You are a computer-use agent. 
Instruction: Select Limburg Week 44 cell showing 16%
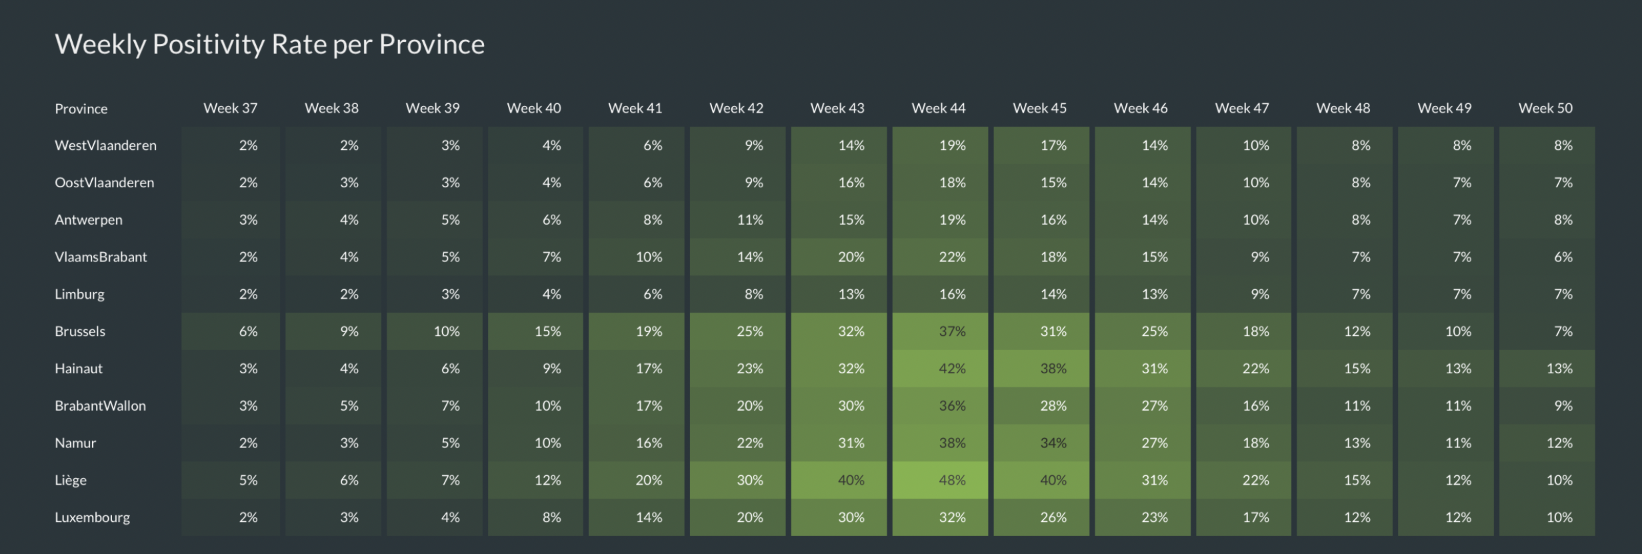940,294
